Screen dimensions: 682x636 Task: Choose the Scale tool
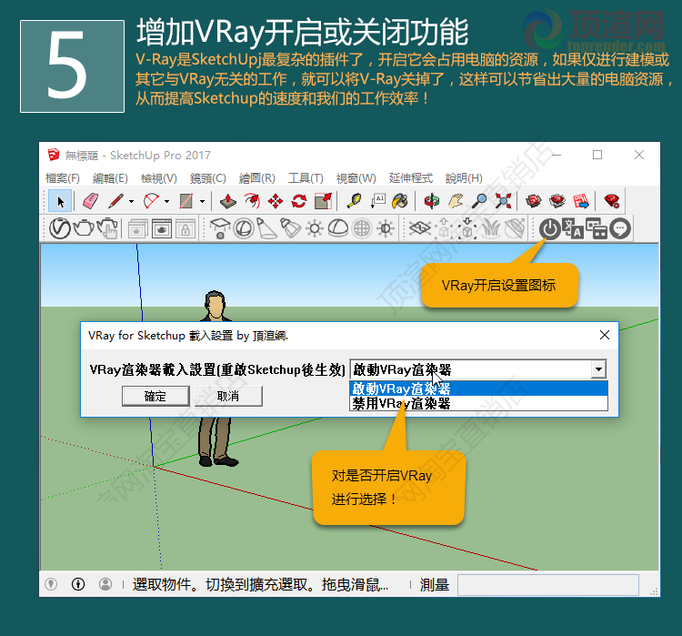[x=323, y=202]
